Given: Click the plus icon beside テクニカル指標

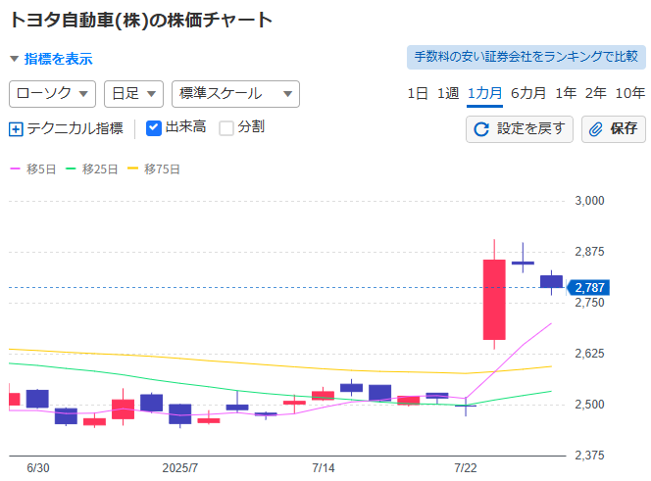Looking at the screenshot, I should [16, 129].
